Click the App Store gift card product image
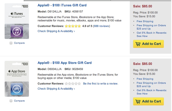 pos(17,79)
